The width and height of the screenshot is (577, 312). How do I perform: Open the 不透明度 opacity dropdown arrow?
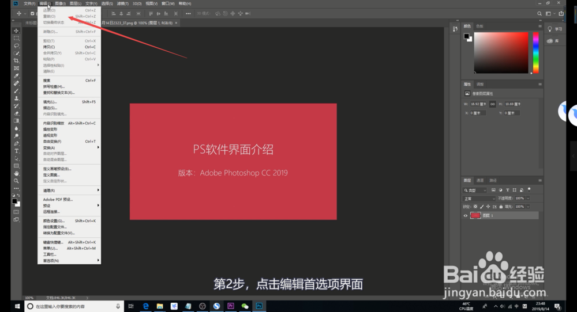(528, 198)
